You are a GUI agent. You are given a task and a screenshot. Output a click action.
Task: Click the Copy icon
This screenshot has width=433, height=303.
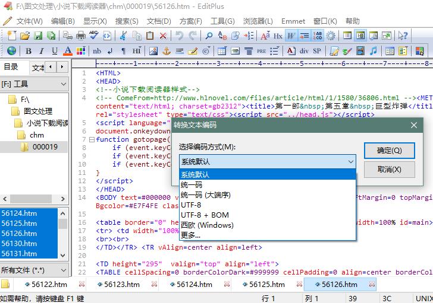pos(137,36)
